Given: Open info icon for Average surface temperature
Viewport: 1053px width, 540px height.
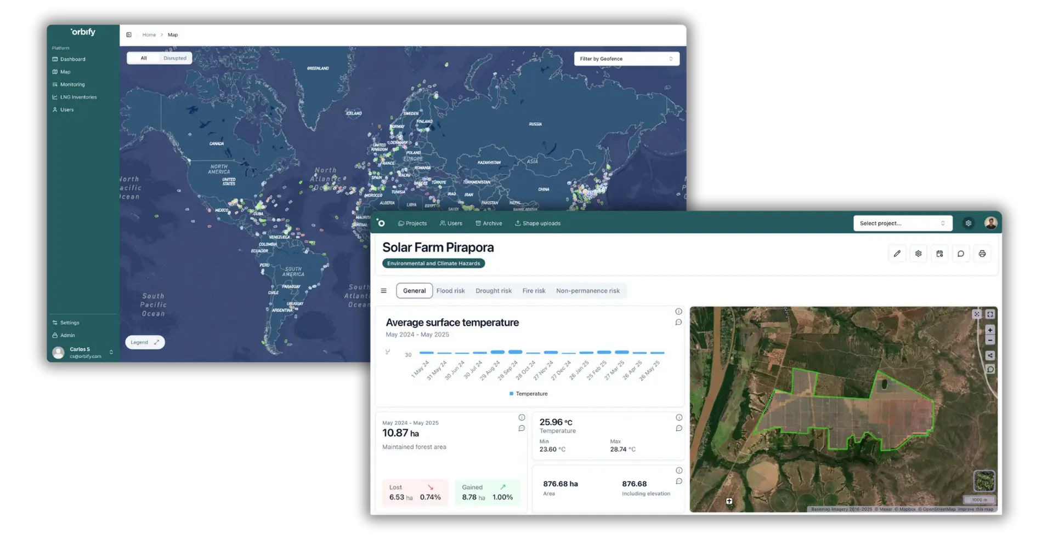Looking at the screenshot, I should click(x=678, y=312).
